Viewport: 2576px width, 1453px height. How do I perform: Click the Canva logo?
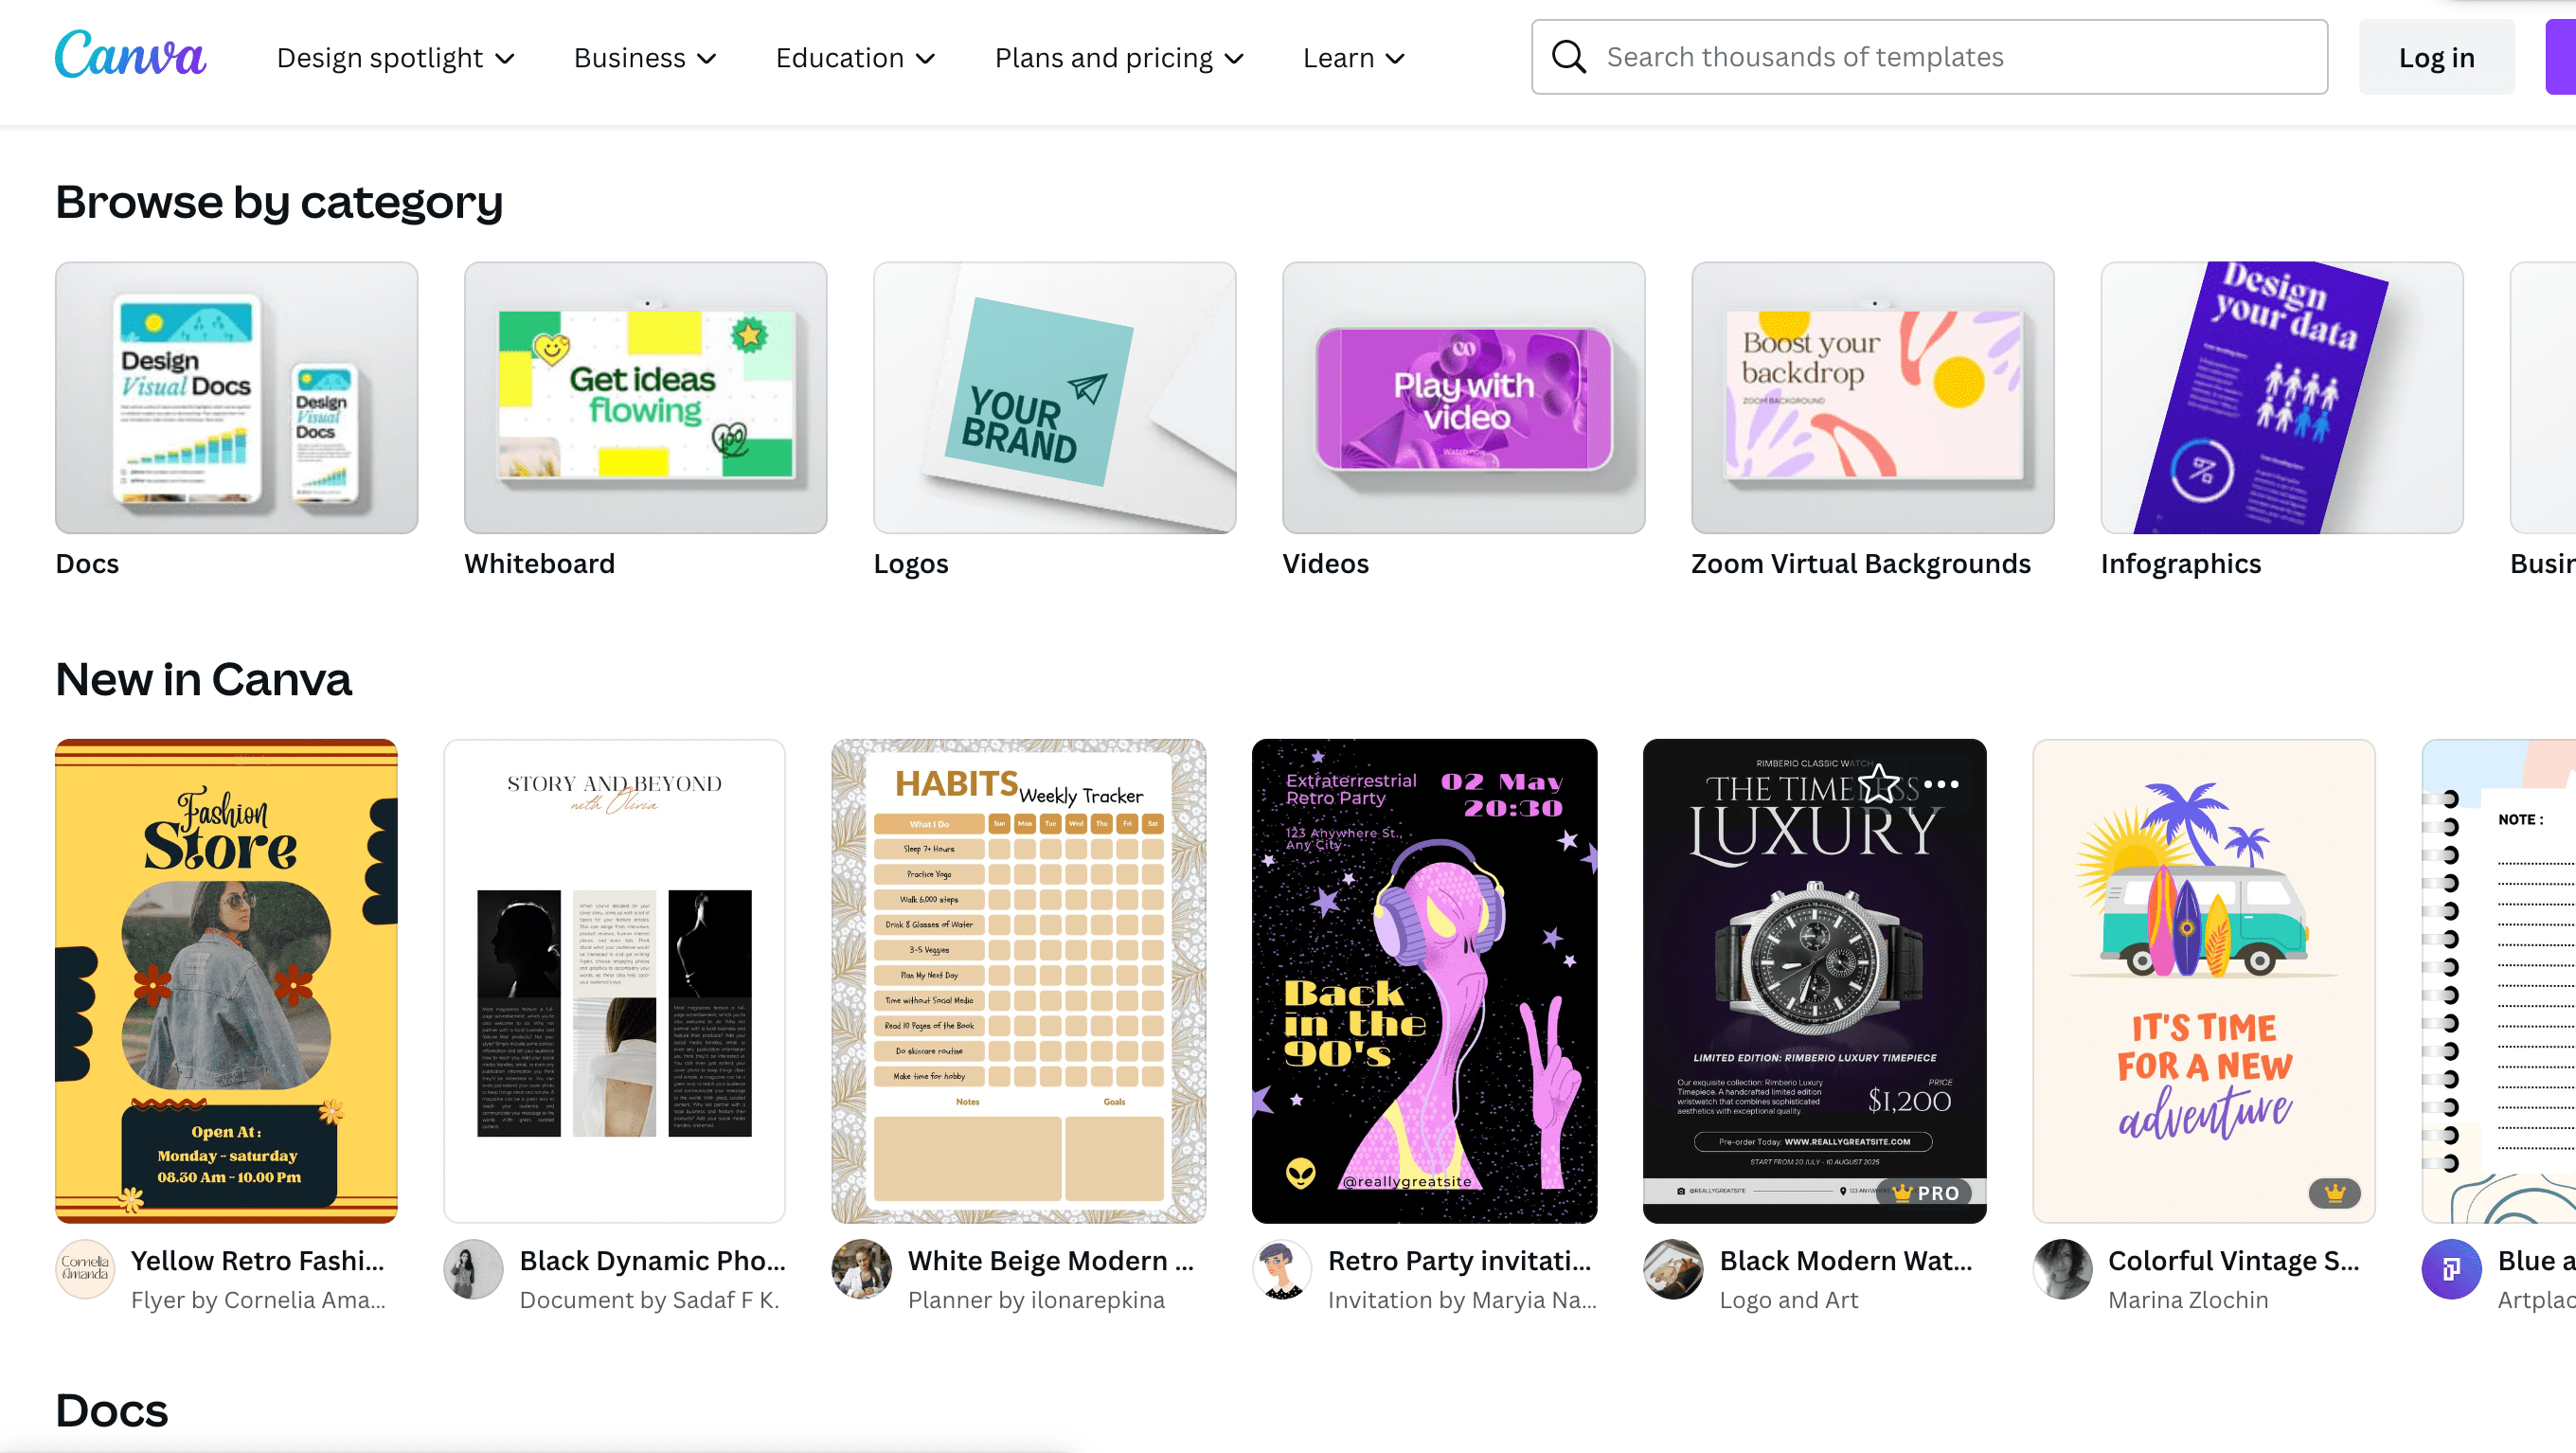pyautogui.click(x=130, y=54)
